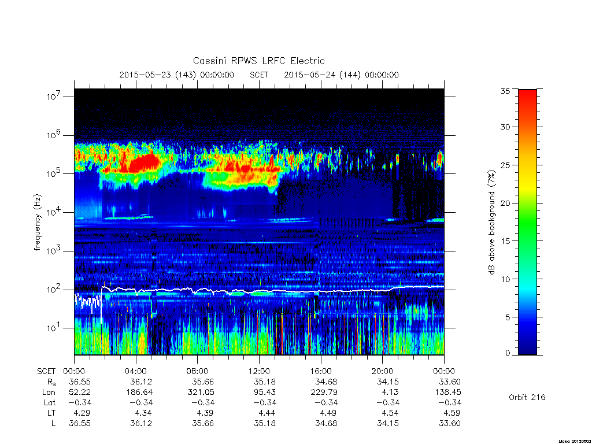592x444 pixels.
Task: Click the 10^5 frequency axis label
Action: click(x=54, y=173)
